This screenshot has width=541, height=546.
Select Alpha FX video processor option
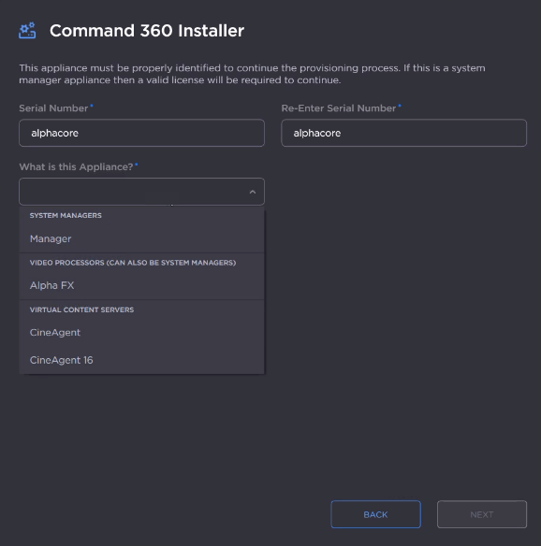[141, 285]
